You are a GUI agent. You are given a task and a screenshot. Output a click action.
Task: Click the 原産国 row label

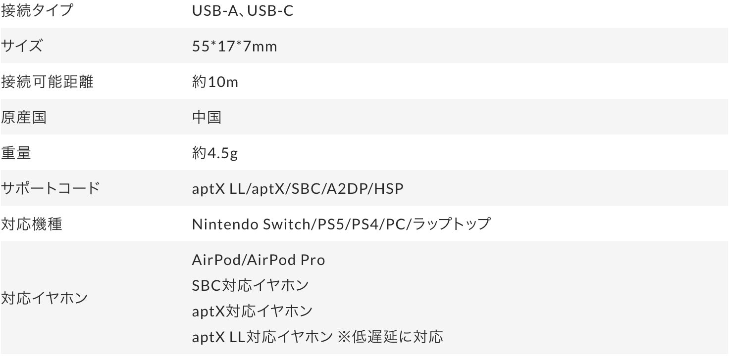point(24,117)
